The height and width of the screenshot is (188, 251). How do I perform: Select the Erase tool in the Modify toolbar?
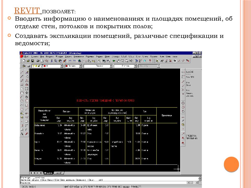27,72
